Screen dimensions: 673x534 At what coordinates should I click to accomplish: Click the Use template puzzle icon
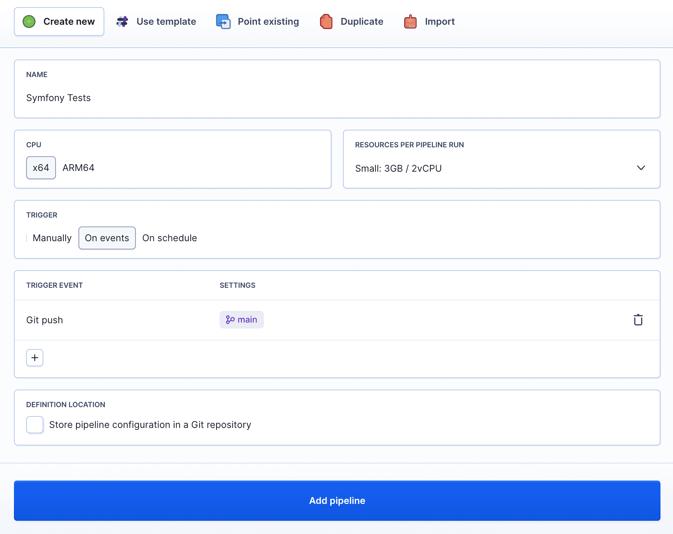122,22
